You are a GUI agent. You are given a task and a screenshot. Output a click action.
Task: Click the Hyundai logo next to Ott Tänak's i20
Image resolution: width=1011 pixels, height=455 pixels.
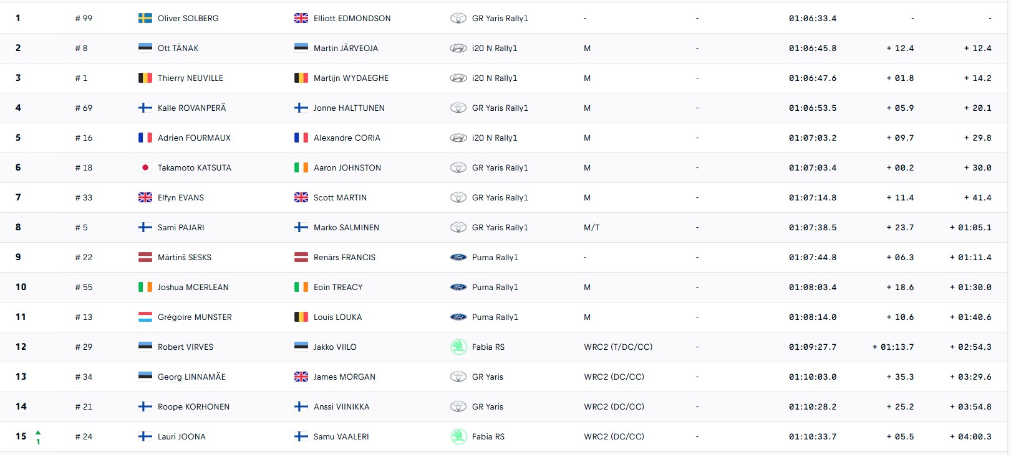tap(458, 48)
